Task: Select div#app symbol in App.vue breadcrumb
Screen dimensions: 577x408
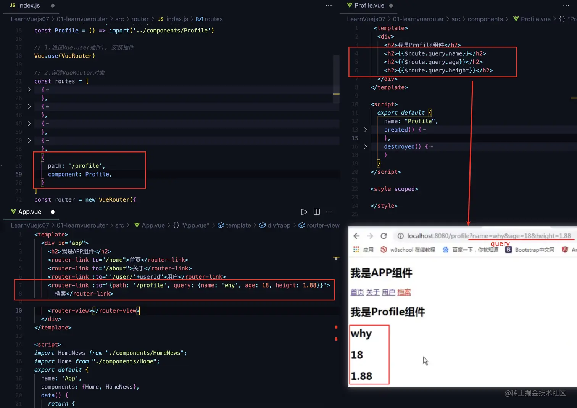Action: point(275,225)
